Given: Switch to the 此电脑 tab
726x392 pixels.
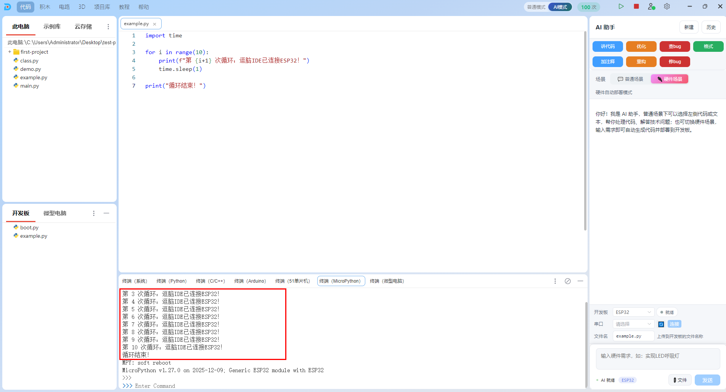Looking at the screenshot, I should click(21, 27).
